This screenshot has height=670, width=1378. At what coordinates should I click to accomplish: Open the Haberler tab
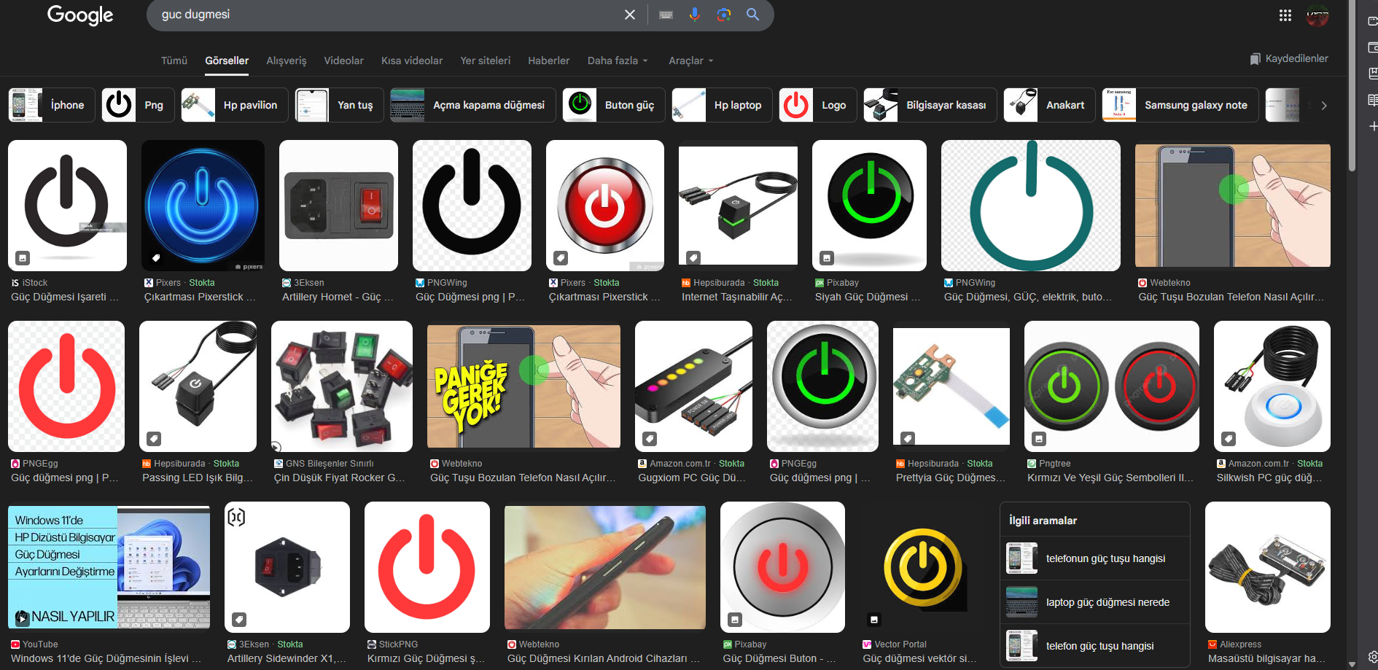coord(549,61)
